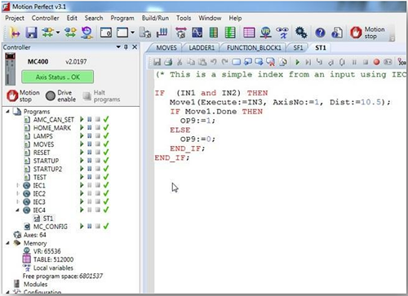This screenshot has height=296, width=408.
Task: Click the Axis Status OK button
Action: pyautogui.click(x=58, y=77)
